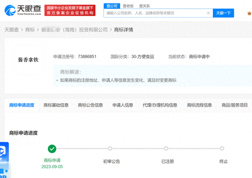This screenshot has width=252, height=178.
Task: Switch to the 商标基础信息 tab
Action: click(x=56, y=105)
